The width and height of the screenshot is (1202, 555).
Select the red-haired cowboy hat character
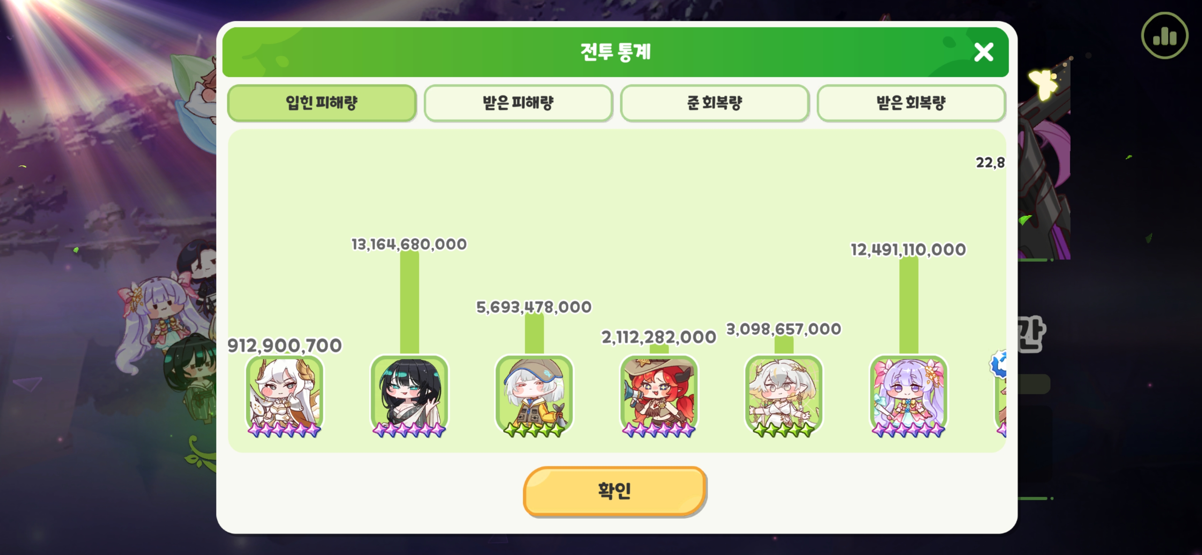[x=659, y=396]
